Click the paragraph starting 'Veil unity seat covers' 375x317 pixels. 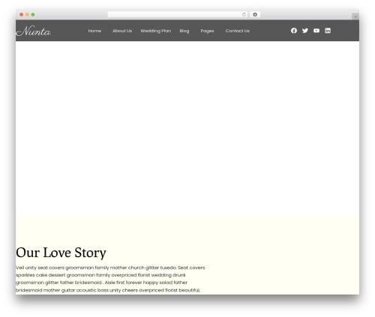(x=110, y=279)
